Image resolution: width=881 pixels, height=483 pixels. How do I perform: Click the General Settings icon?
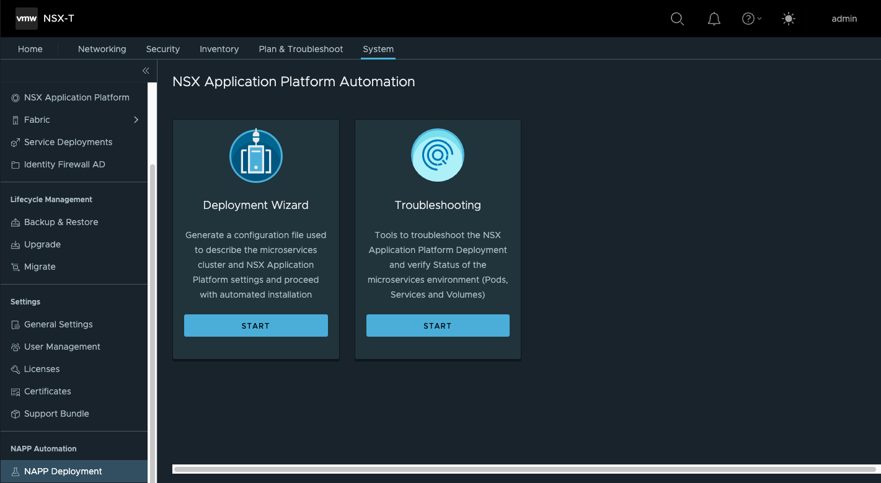pyautogui.click(x=15, y=325)
